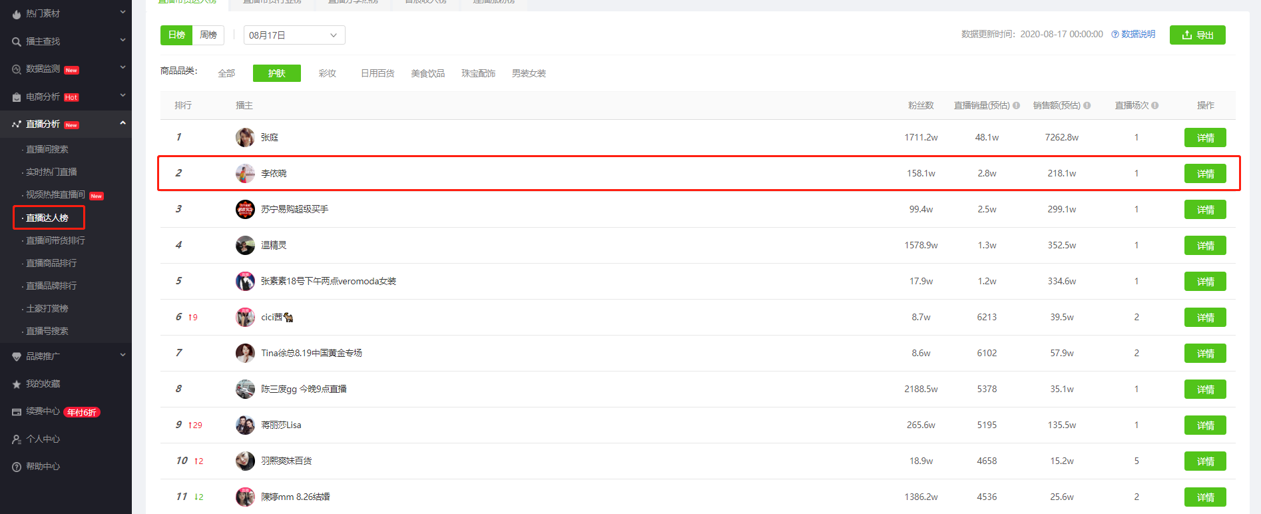Click the info icon beside 销售额(预估)
Viewport: 1261px width, 514px height.
[1087, 105]
